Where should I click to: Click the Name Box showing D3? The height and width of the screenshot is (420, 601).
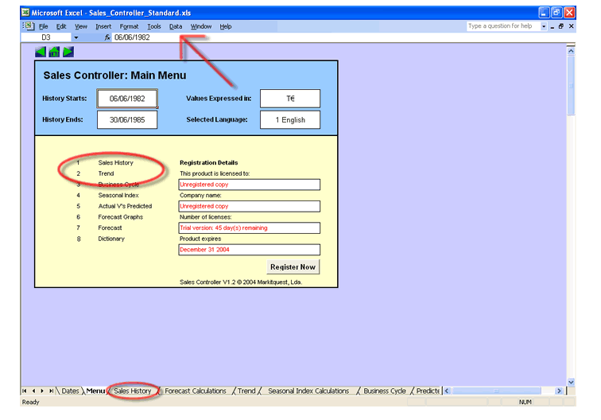point(46,37)
